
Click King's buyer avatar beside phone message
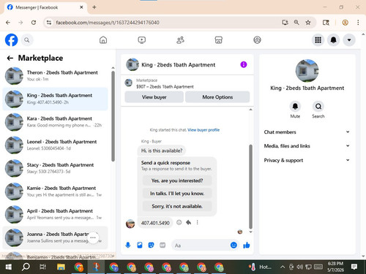[130, 223]
